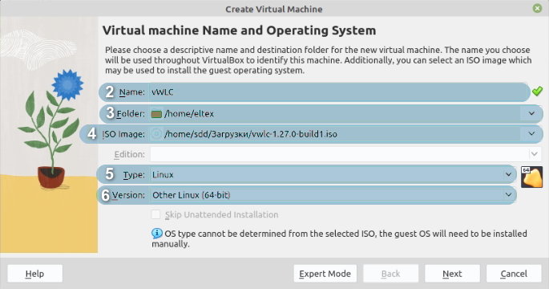Click the heading 'Virtual machine Name and Operating System'
549x289 pixels.
(239, 31)
